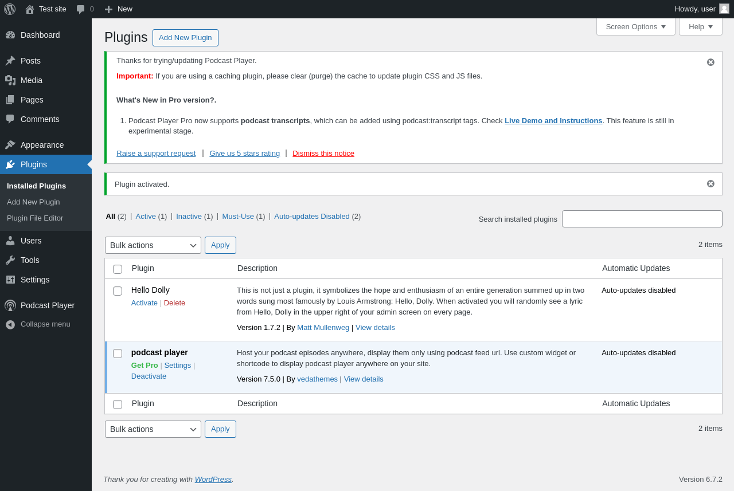The width and height of the screenshot is (734, 491).
Task: Click the Dashboard gauge icon in sidebar
Action: tap(10, 35)
